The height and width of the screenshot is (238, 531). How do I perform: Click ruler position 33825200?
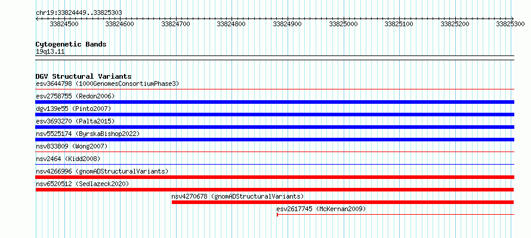point(455,24)
